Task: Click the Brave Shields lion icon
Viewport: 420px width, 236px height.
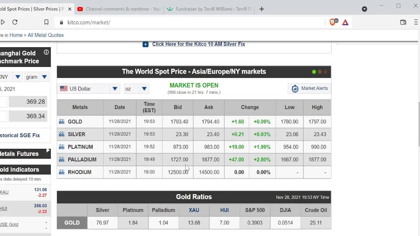Action: 333,22
